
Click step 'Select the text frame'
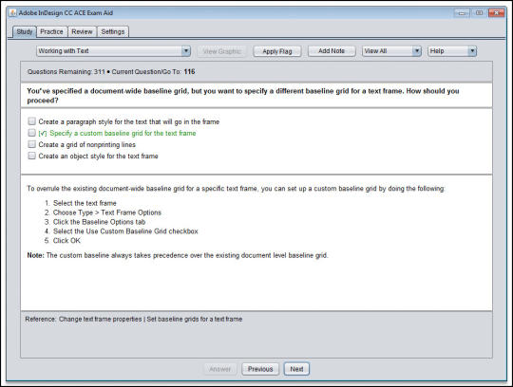tap(85, 203)
